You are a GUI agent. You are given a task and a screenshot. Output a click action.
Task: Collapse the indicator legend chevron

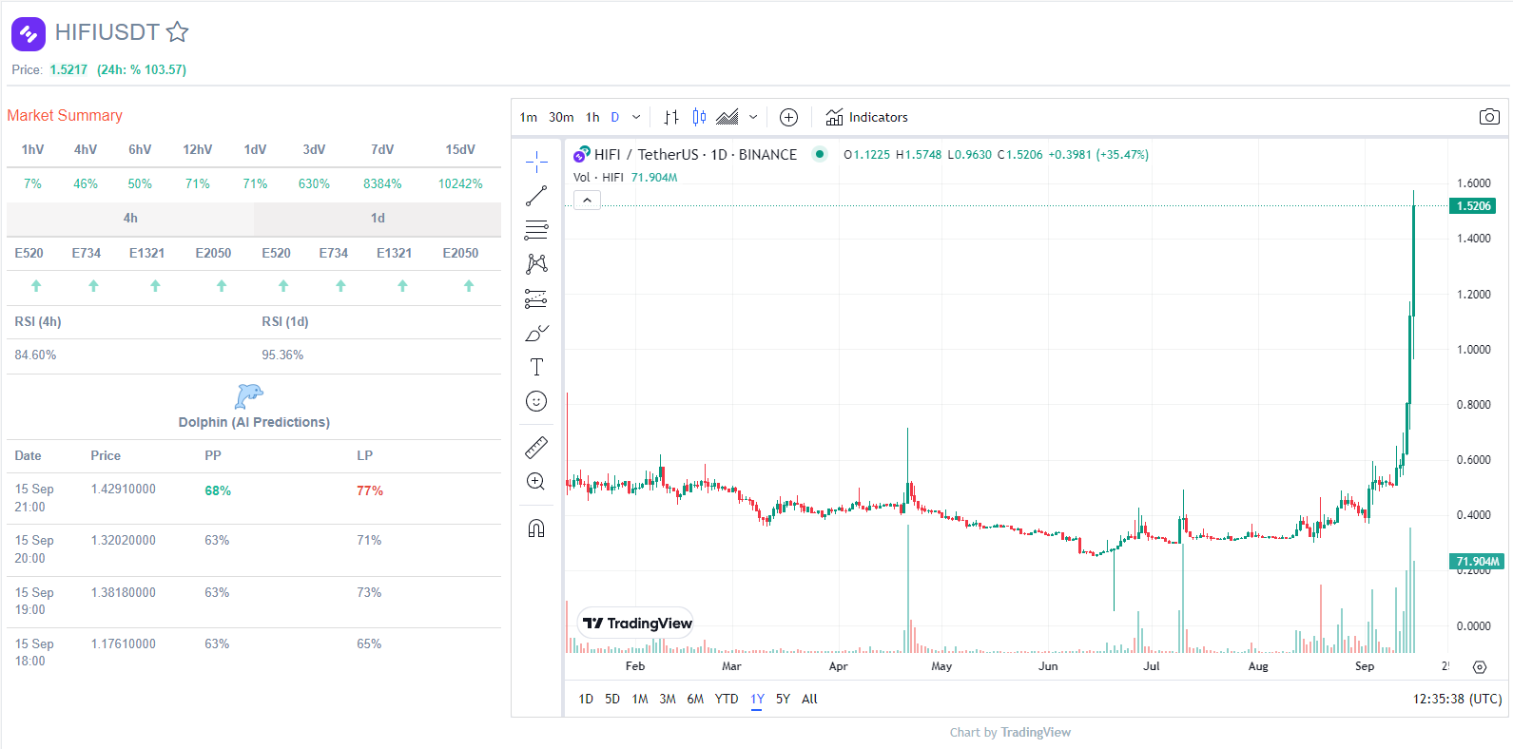(588, 201)
